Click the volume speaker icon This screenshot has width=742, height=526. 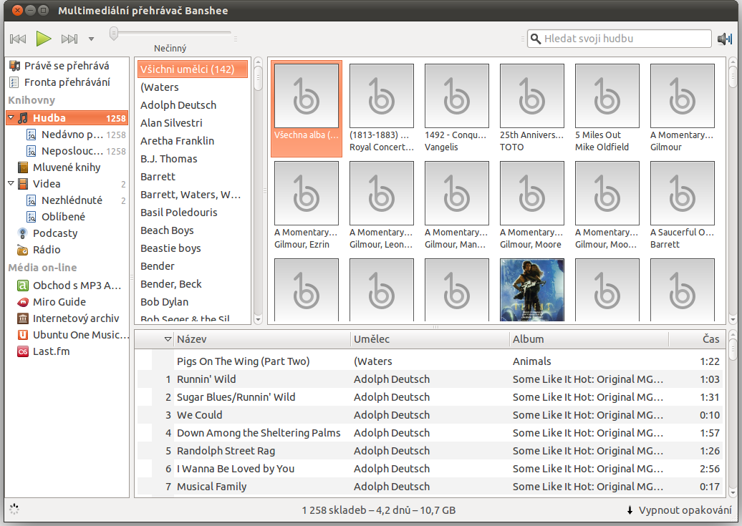pyautogui.click(x=725, y=39)
